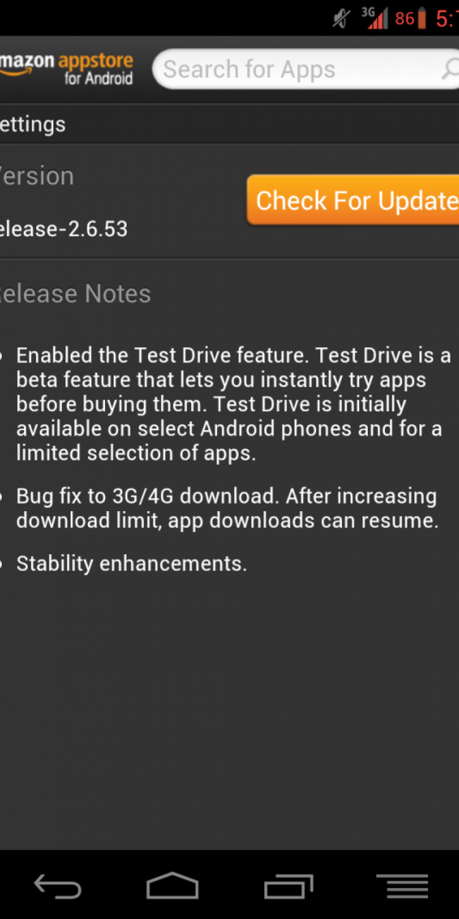The width and height of the screenshot is (459, 919).
Task: Select the Test Drive feature release note
Action: tap(229, 404)
